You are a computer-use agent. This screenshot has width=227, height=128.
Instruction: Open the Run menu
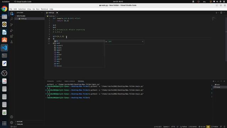click(38, 9)
